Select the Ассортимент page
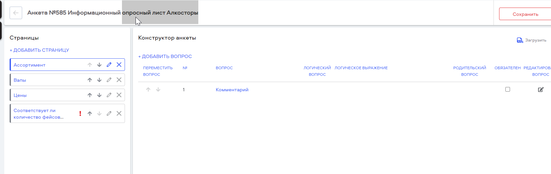Image resolution: width=551 pixels, height=174 pixels. coord(29,65)
